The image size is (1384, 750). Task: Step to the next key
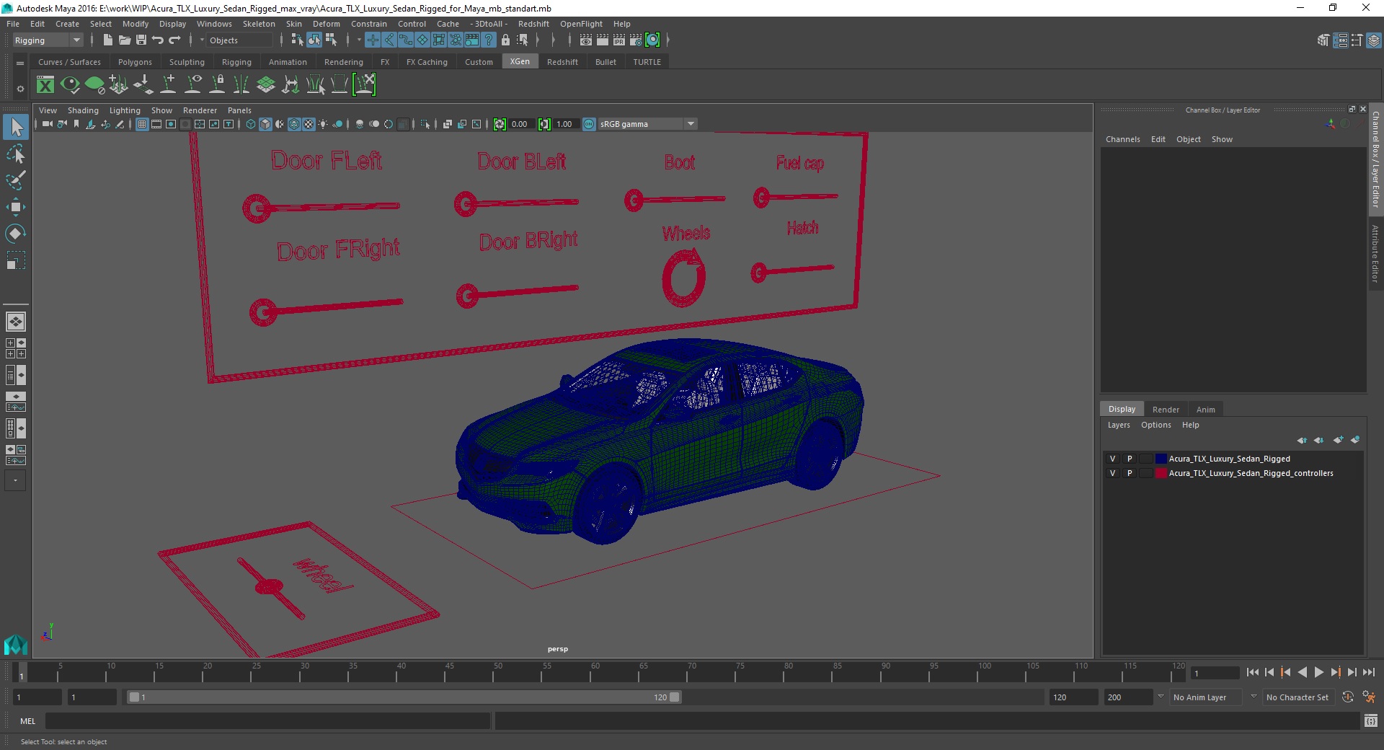1335,672
